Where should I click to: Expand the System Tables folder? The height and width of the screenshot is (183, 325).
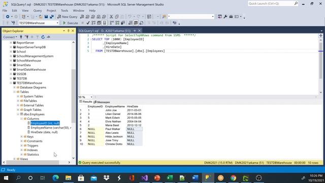18,96
